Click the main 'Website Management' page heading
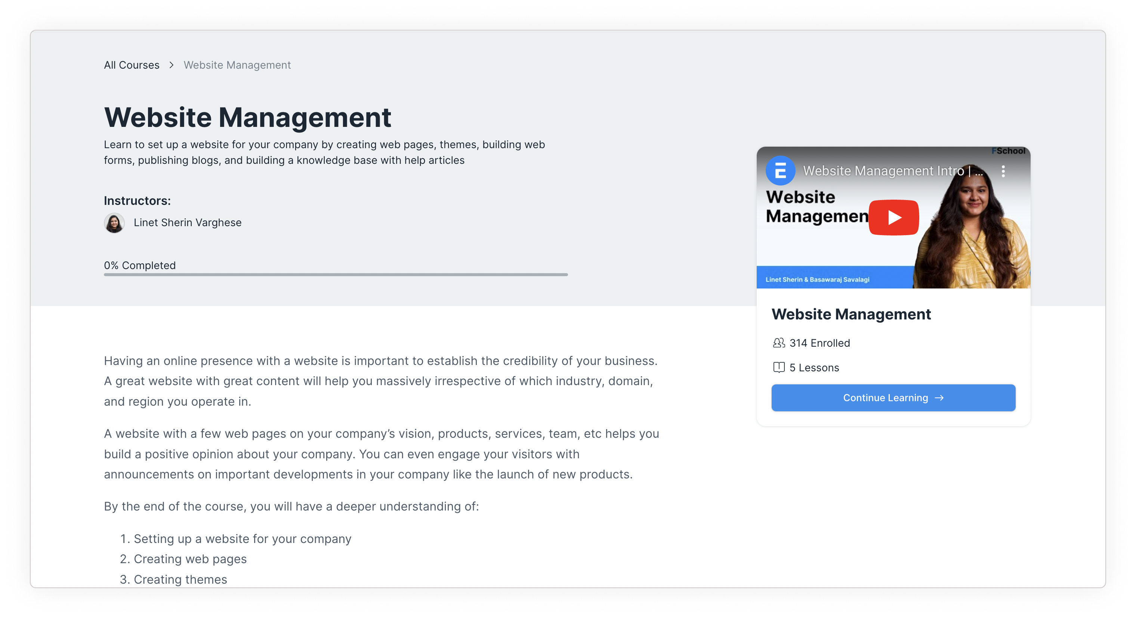The width and height of the screenshot is (1136, 618). [x=247, y=118]
